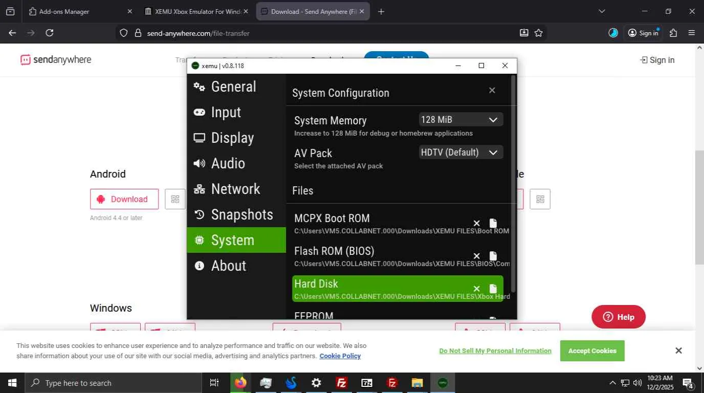Open Firefox tracking protection shield
The width and height of the screenshot is (704, 393).
click(123, 33)
